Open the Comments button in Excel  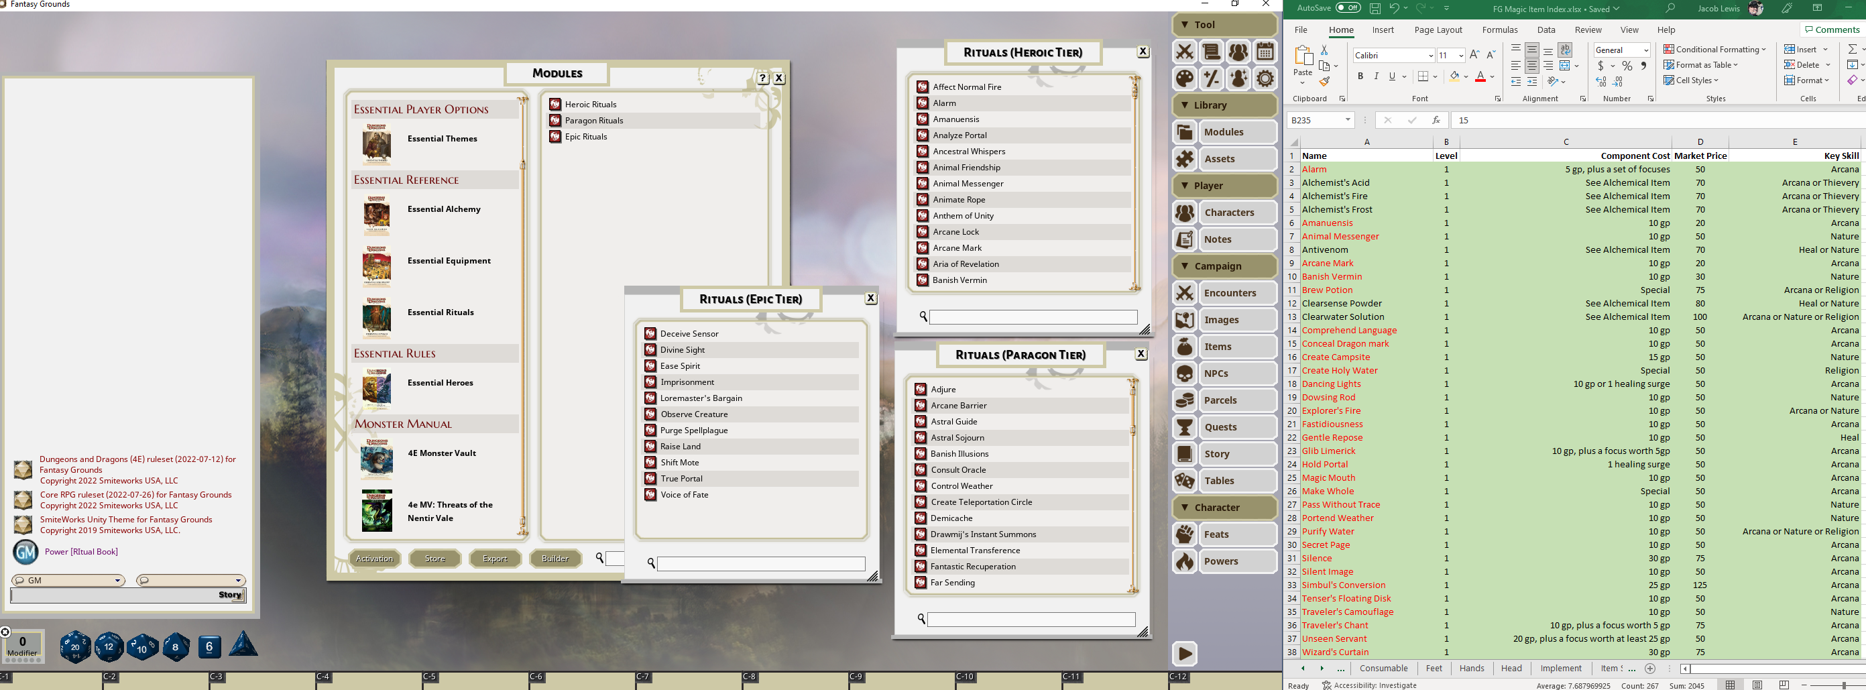(1831, 30)
